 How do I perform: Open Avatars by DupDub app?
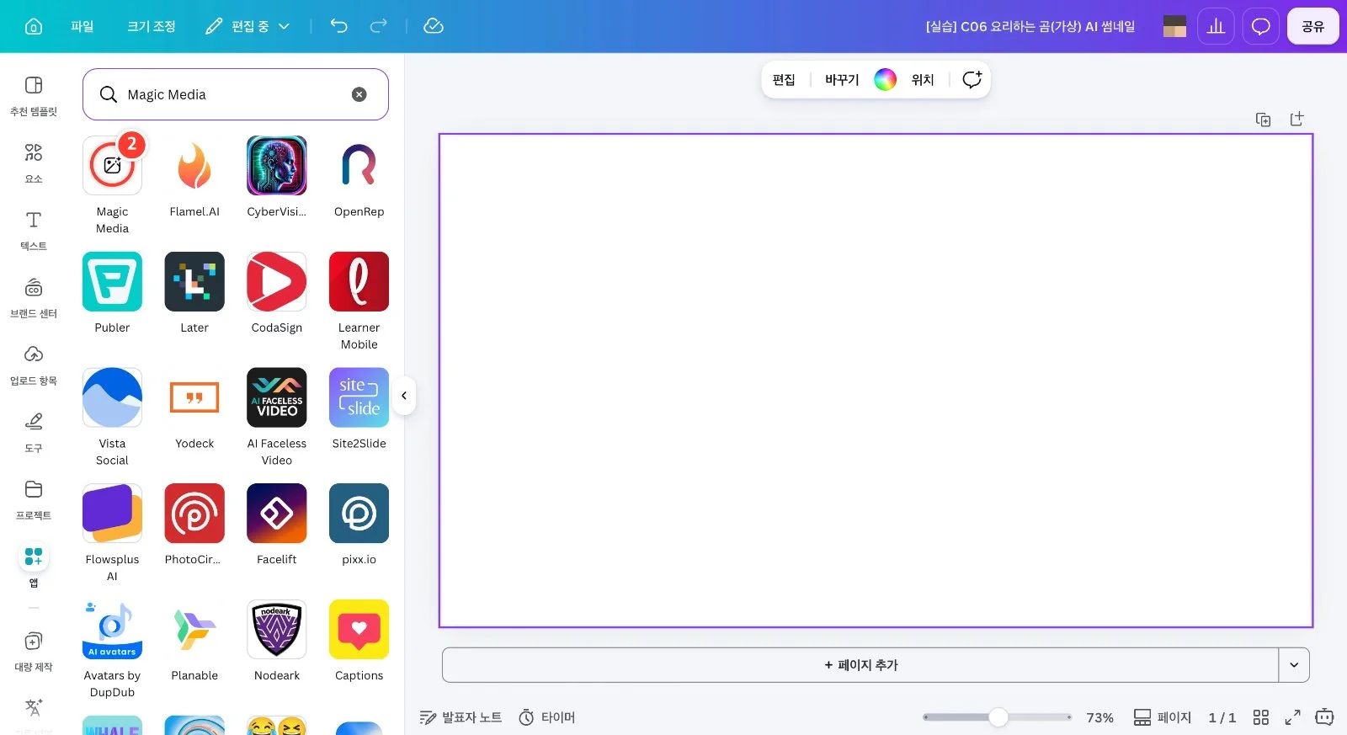coord(112,629)
